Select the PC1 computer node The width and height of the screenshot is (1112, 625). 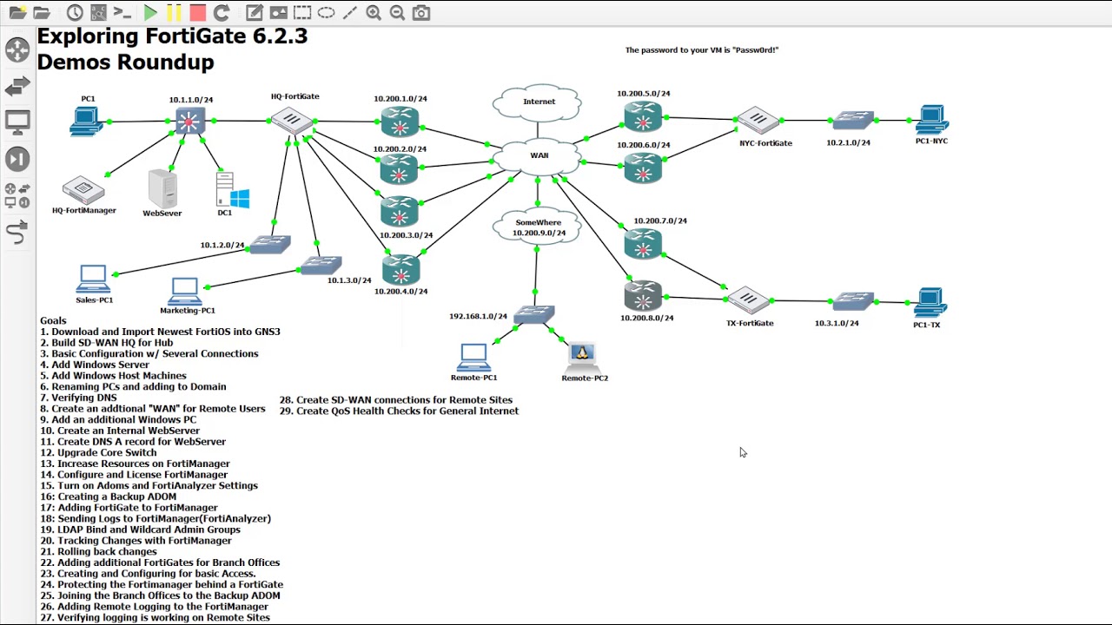point(87,121)
